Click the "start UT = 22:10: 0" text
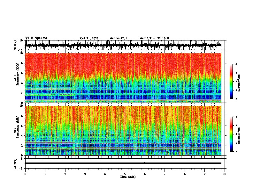Image resolution: width=253 pixels, height=195 pixels. (x=154, y=38)
